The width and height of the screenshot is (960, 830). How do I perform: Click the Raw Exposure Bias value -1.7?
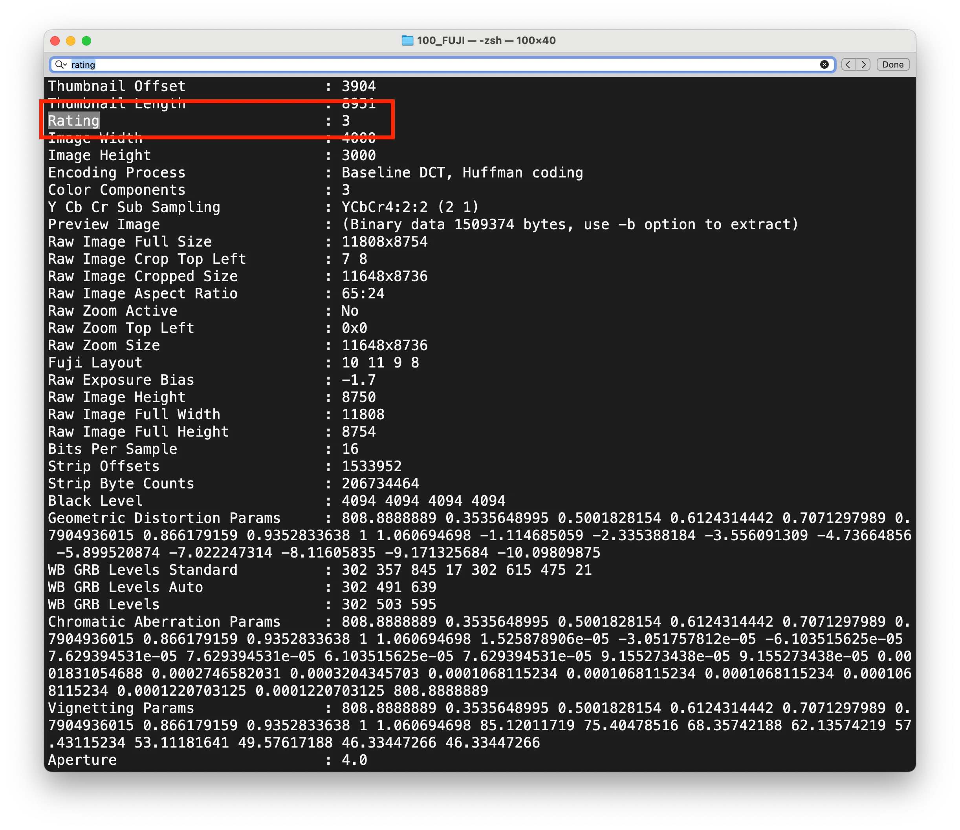coord(359,380)
